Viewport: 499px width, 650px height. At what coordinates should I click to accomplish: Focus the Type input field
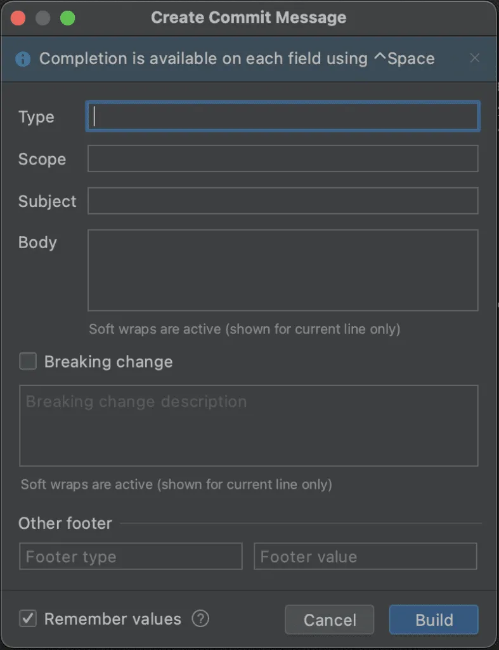coord(282,117)
